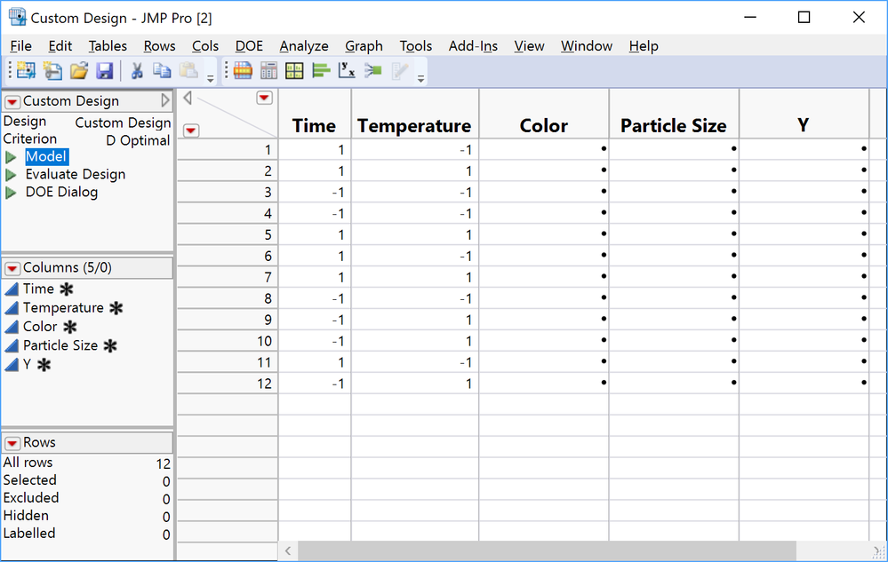This screenshot has height=562, width=888.
Task: Open the column header red triangle menu
Action: click(x=265, y=98)
